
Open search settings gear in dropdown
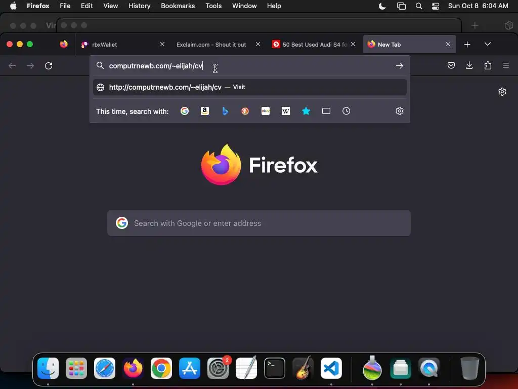pos(400,111)
